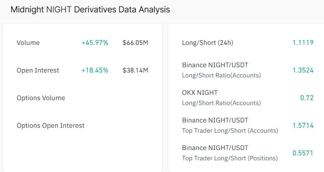Image resolution: width=324 pixels, height=172 pixels.
Task: Click Top Trader Long/Short (Positions) subtitle
Action: click(x=230, y=158)
